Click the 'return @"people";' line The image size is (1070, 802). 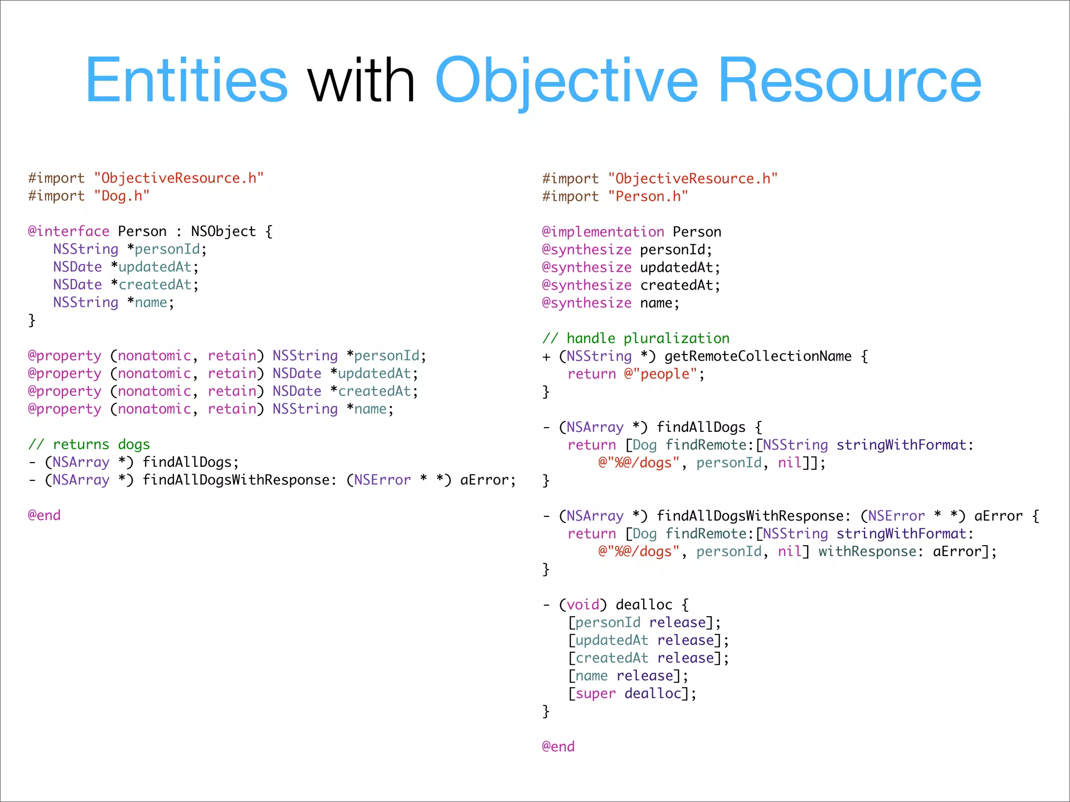[x=636, y=374]
